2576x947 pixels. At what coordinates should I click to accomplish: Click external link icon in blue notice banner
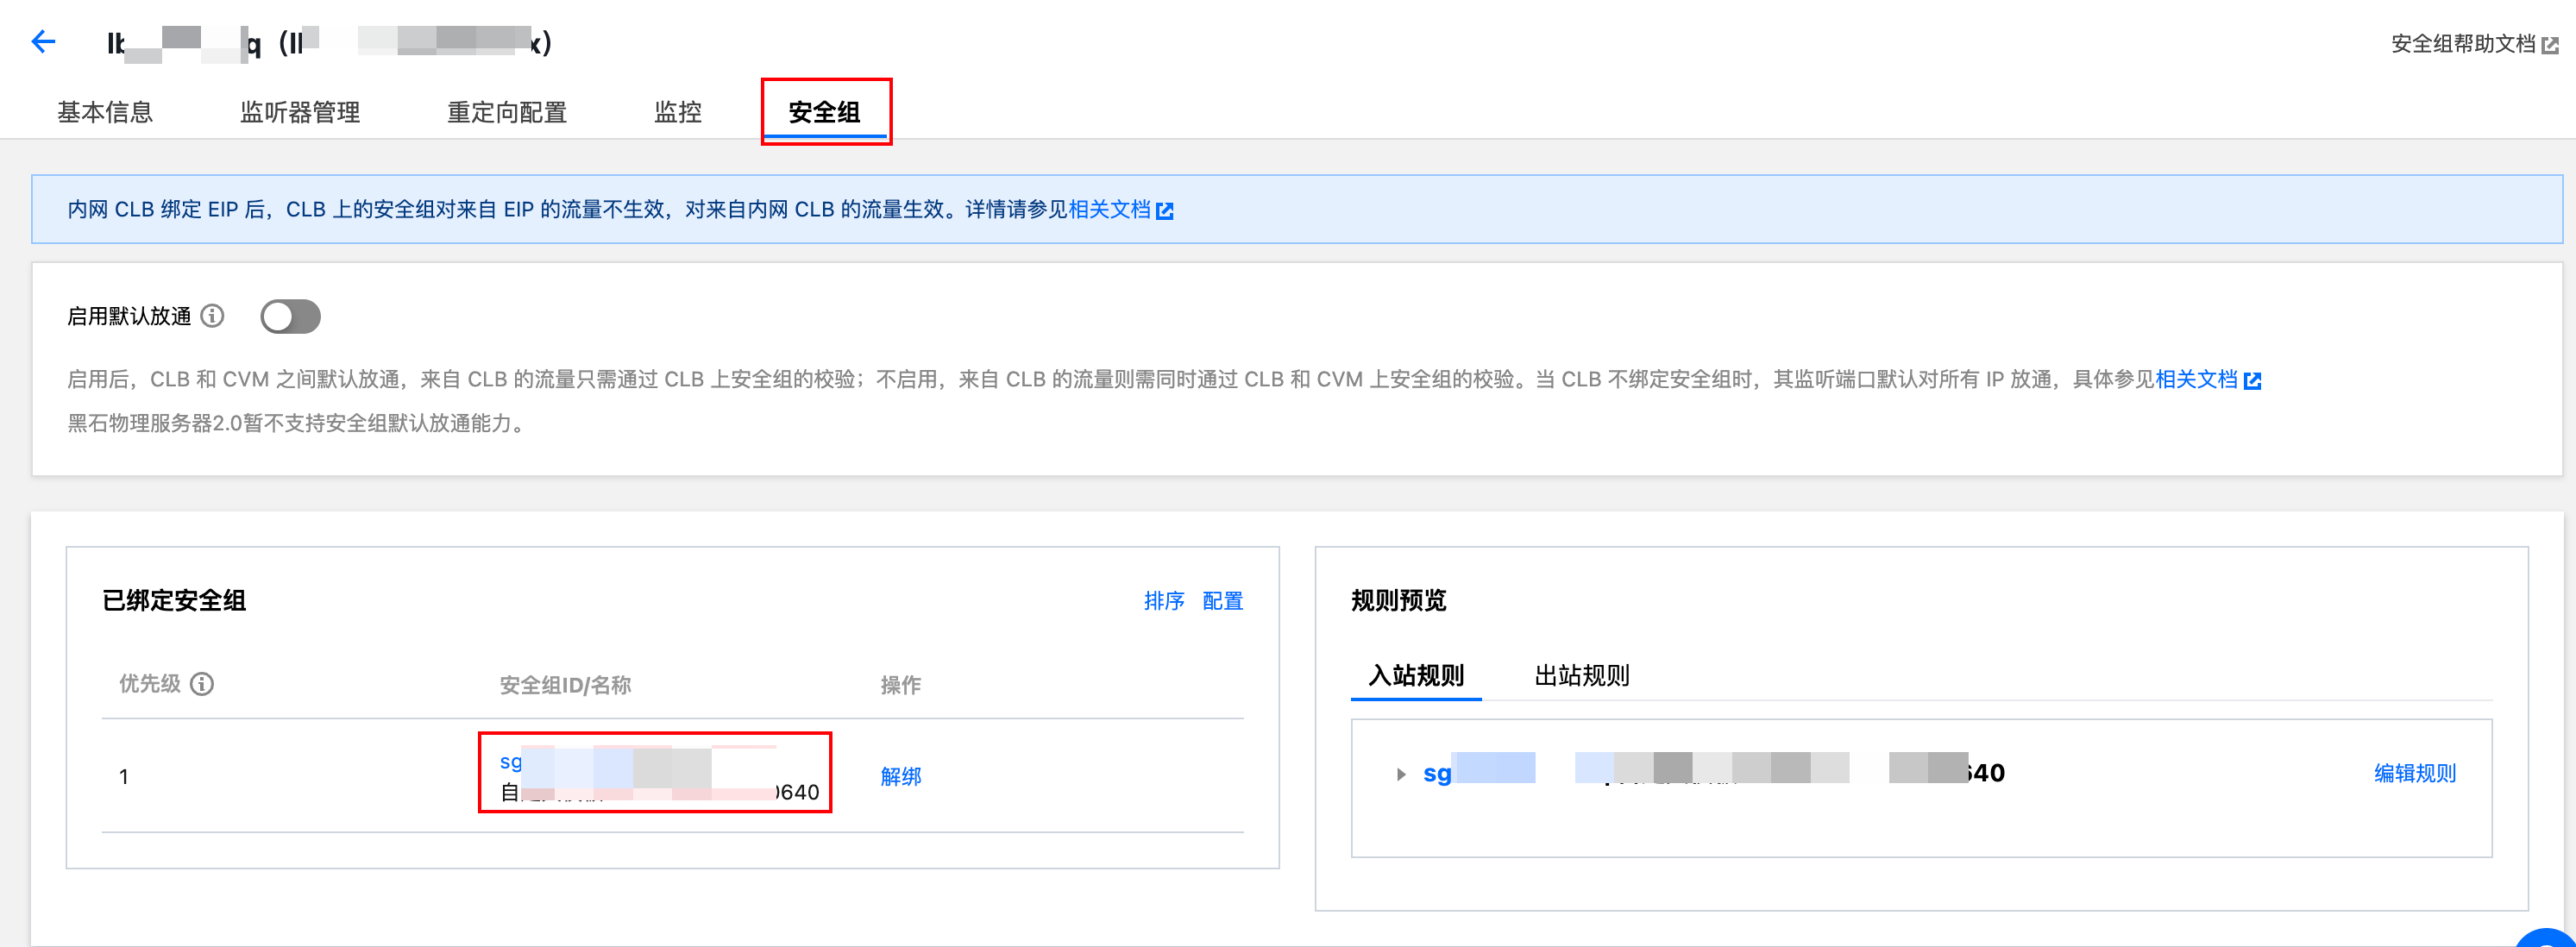(x=1164, y=211)
